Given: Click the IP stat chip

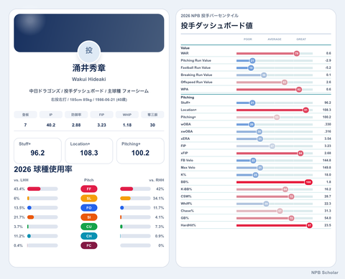Looking at the screenshot, I should (x=51, y=115).
